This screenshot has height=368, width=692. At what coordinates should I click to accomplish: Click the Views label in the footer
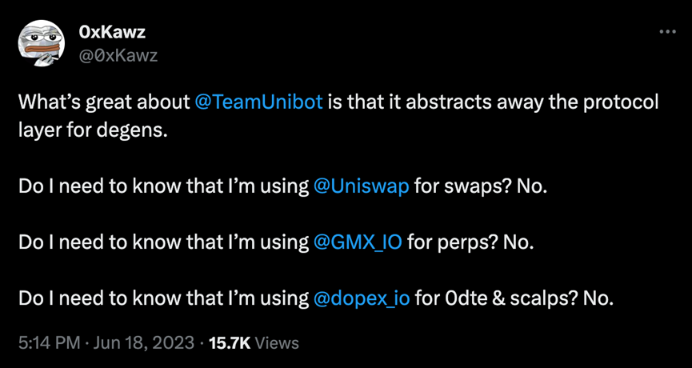pyautogui.click(x=278, y=343)
